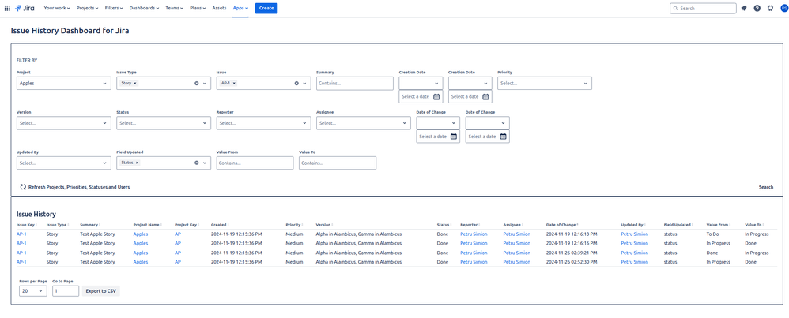The height and width of the screenshot is (318, 789).
Task: Open AP-1 link in first history row
Action: pos(21,234)
